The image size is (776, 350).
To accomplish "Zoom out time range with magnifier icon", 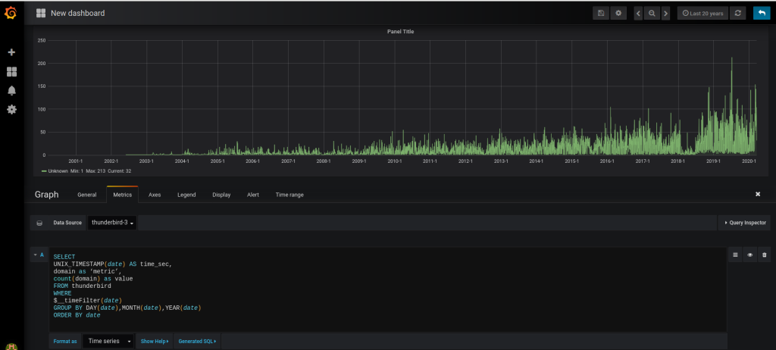I will (x=651, y=13).
